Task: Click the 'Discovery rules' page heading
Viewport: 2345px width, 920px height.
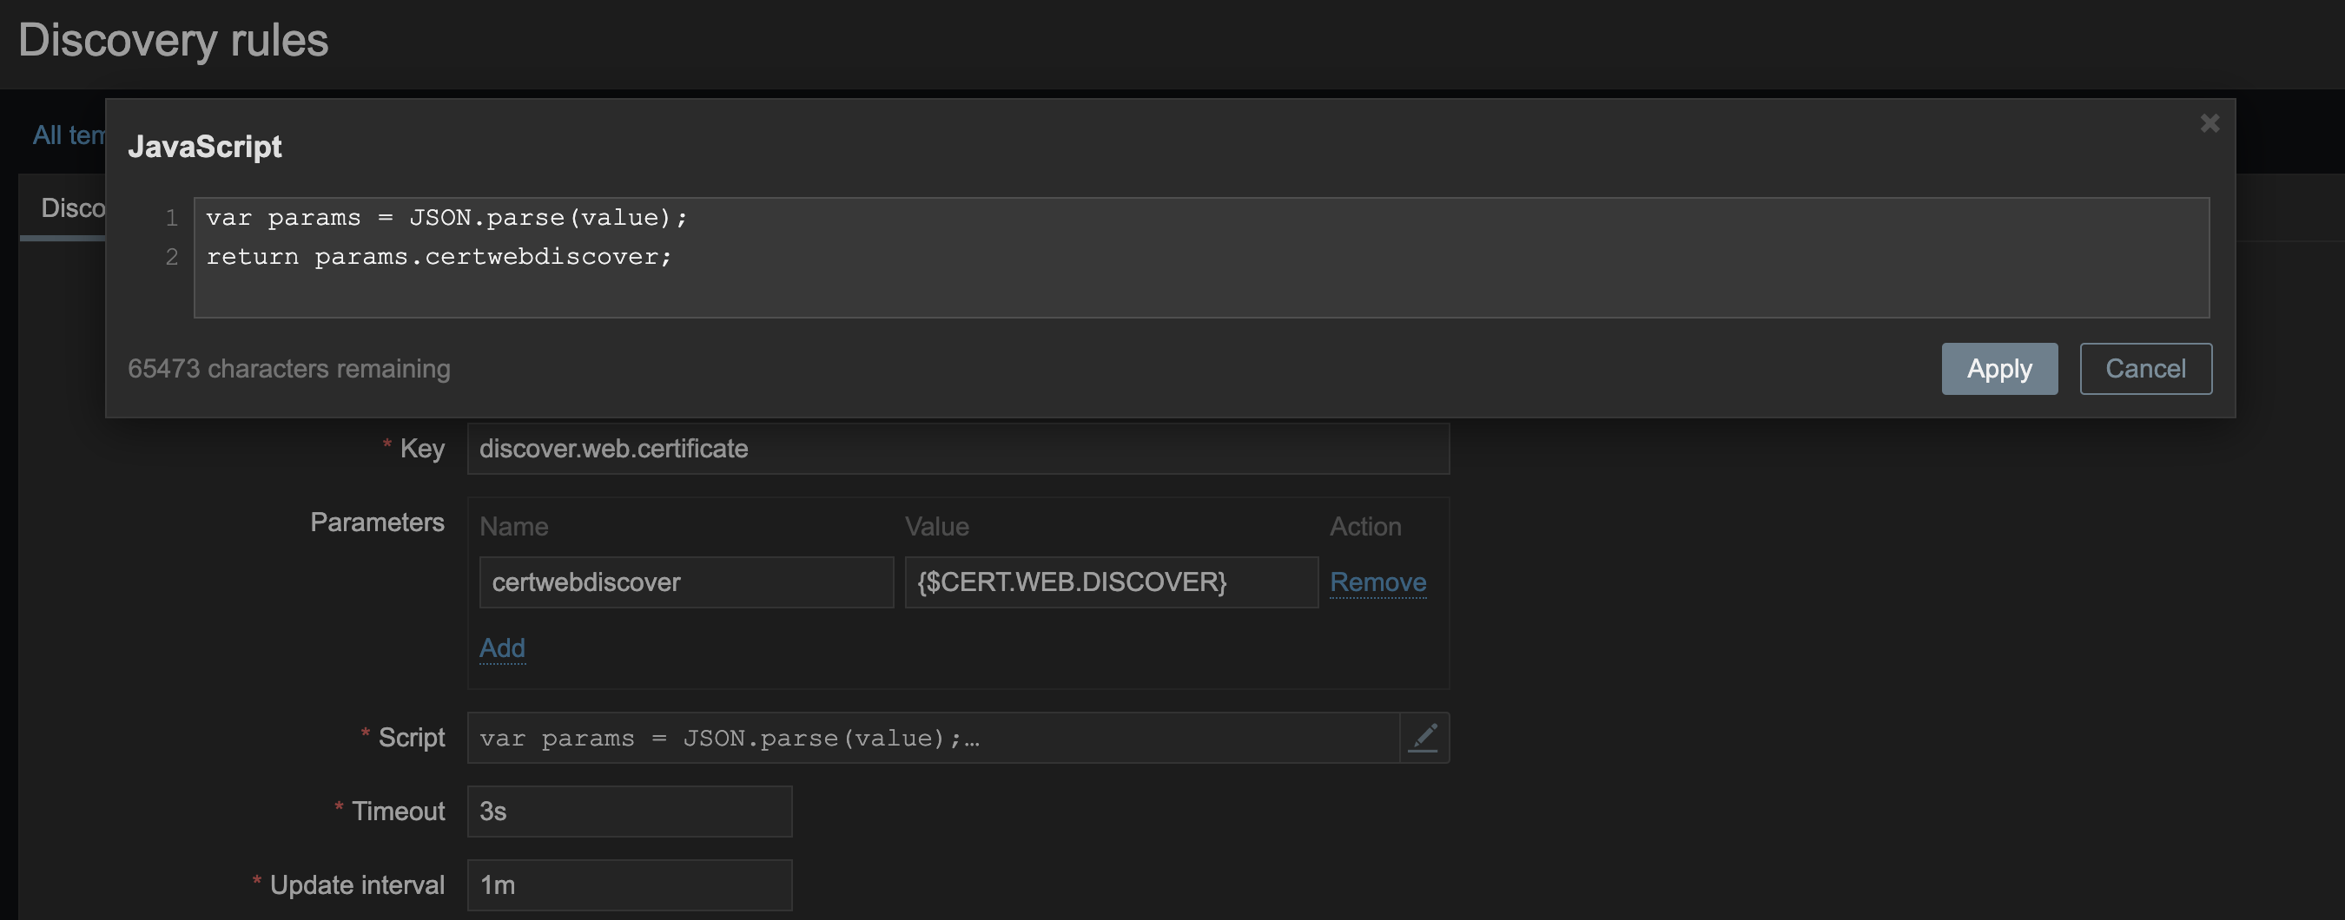Action: [x=173, y=40]
